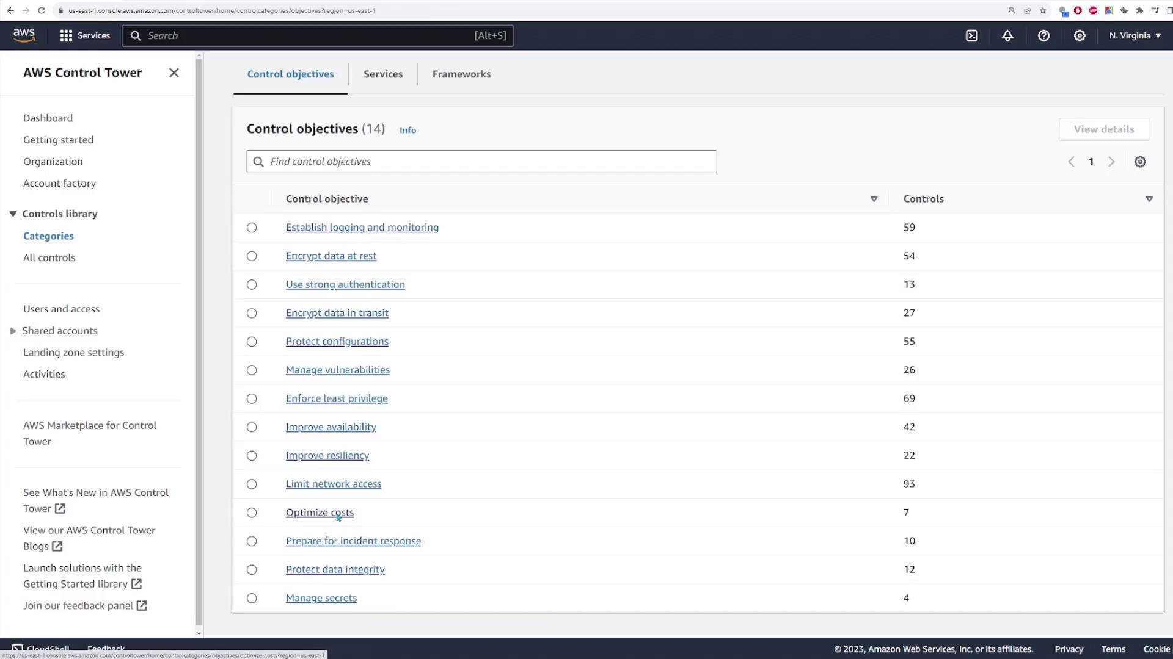
Task: Open the Limit network access link
Action: [x=334, y=484]
